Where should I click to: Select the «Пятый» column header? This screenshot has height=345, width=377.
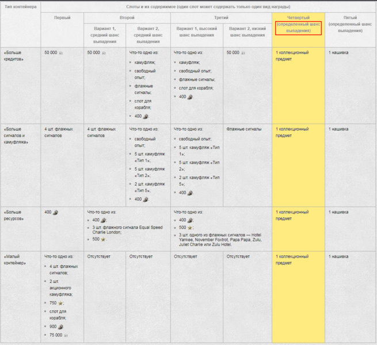pyautogui.click(x=351, y=18)
